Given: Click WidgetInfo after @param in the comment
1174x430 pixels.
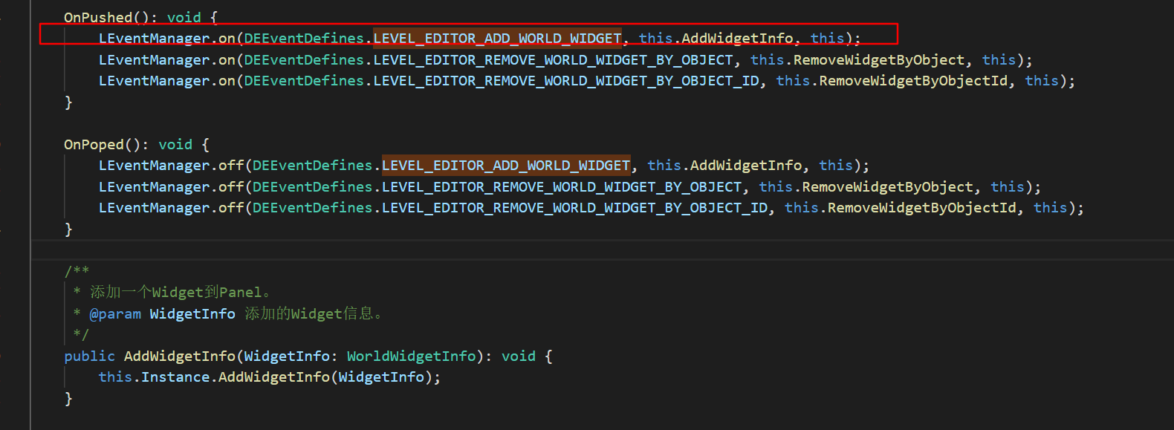Looking at the screenshot, I should point(192,313).
